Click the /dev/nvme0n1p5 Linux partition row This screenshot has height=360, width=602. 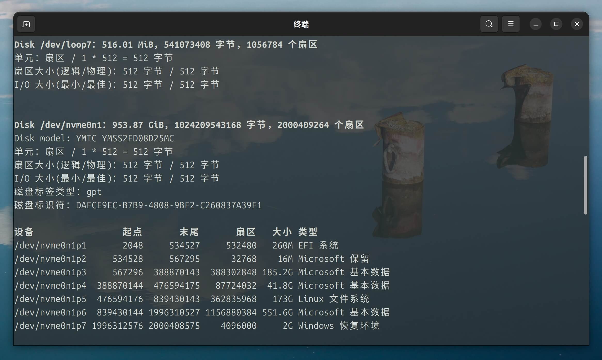[50, 299]
